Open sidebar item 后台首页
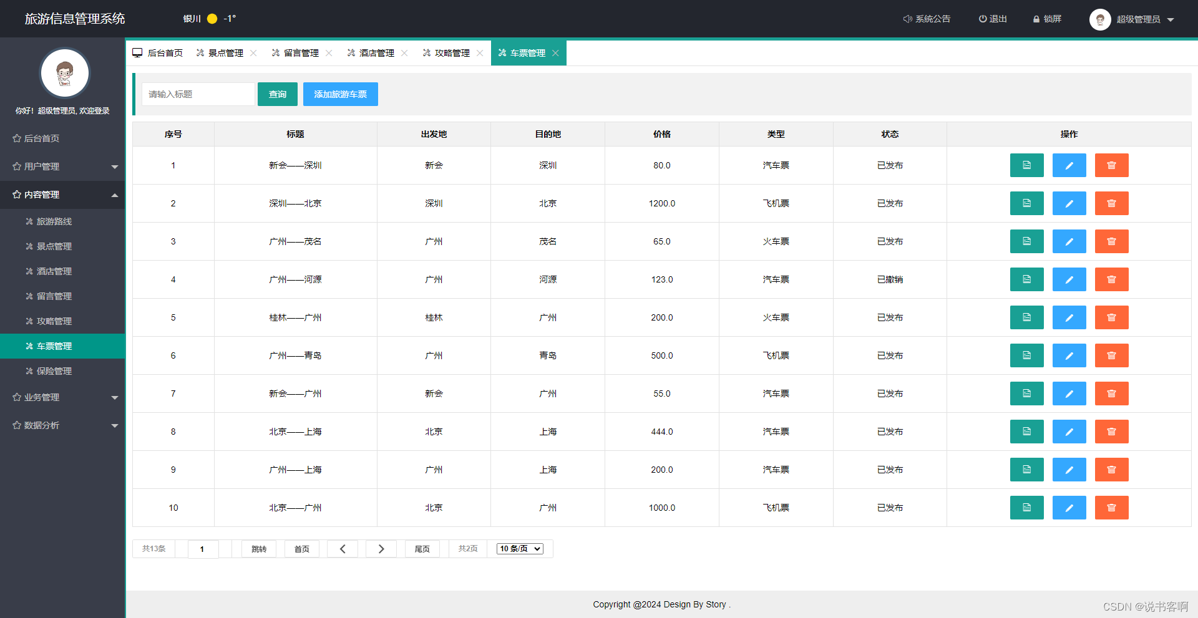 [x=62, y=138]
